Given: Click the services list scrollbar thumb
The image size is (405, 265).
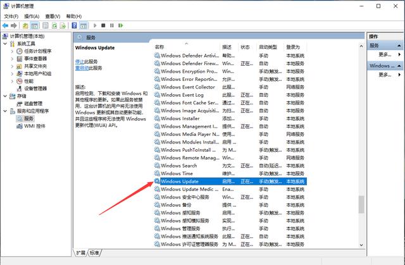Looking at the screenshot, I should click(361, 204).
